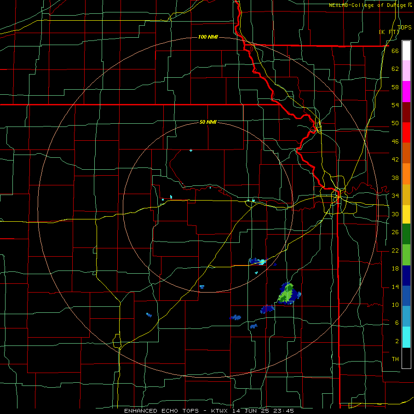Click the light blue swatch above the cyan swatch

pyautogui.click(x=406, y=316)
